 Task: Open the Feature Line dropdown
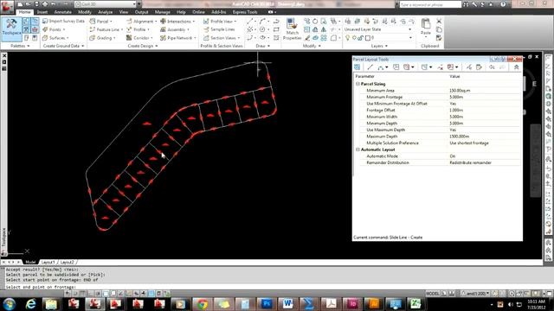point(106,29)
